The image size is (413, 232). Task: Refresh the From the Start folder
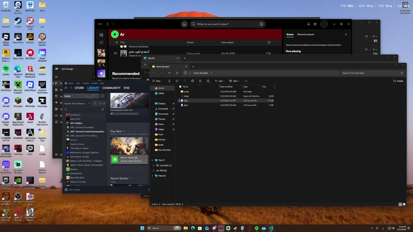177,73
